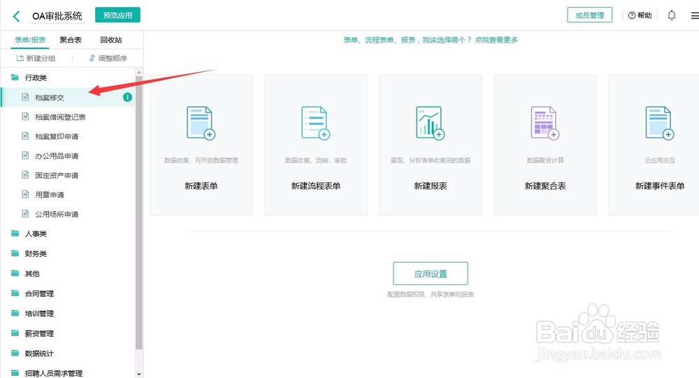This screenshot has width=699, height=378.
Task: Click the sidebar scrollbar thumb
Action: pos(138,212)
